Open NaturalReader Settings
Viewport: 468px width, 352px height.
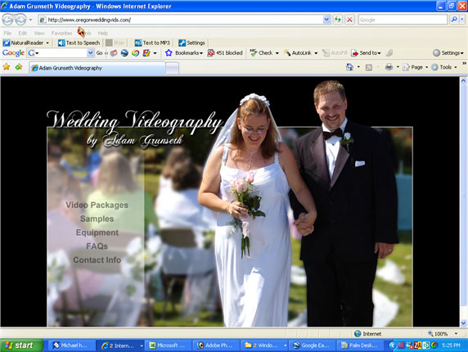191,43
